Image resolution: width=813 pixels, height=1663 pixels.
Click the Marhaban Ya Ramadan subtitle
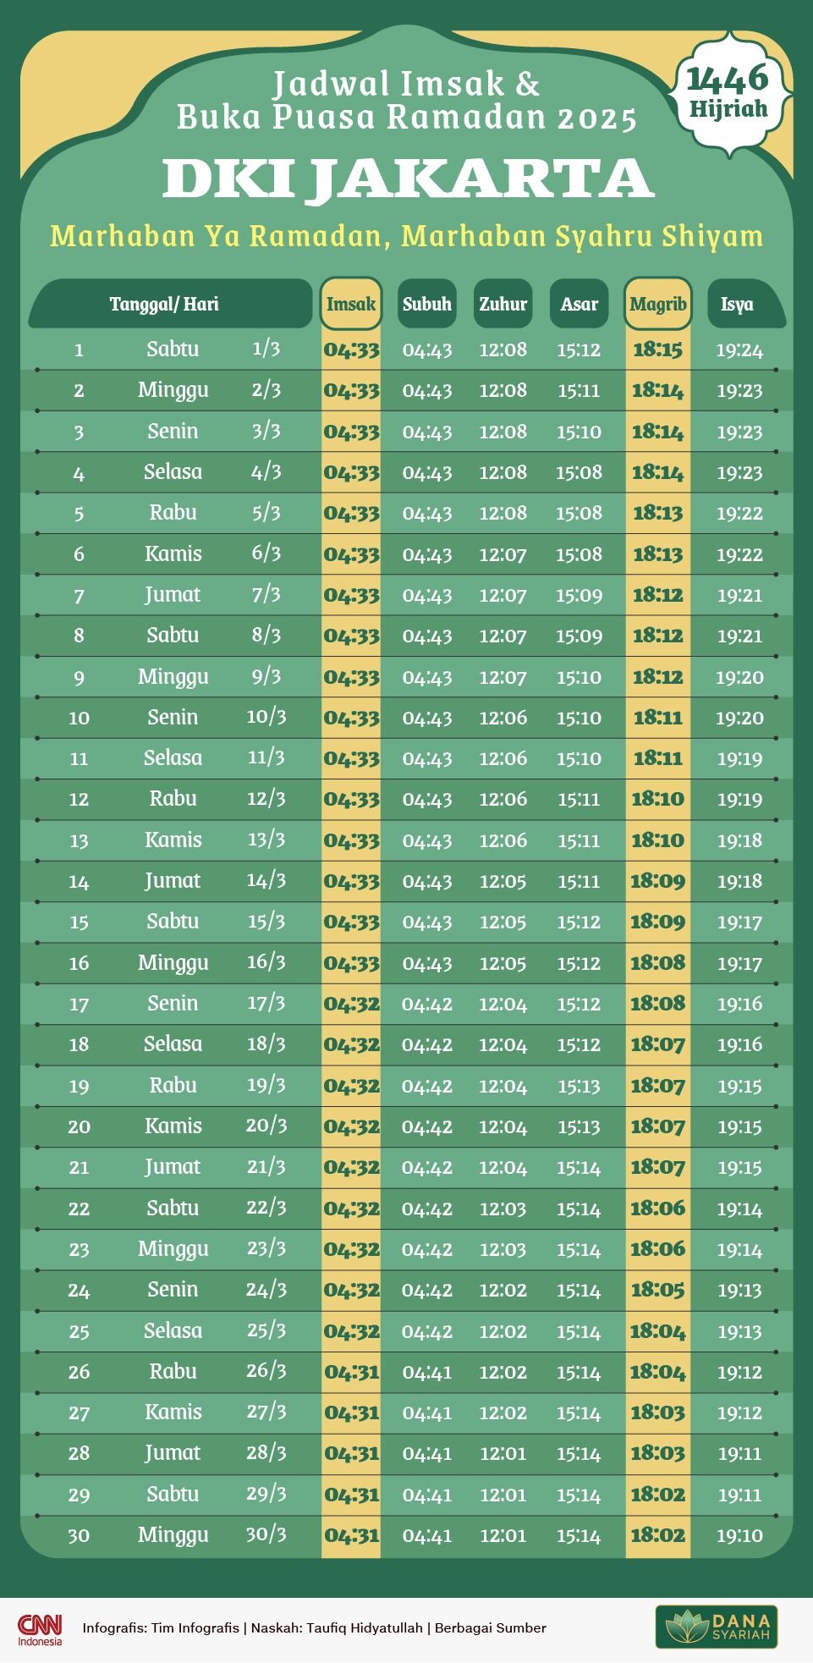(x=406, y=235)
